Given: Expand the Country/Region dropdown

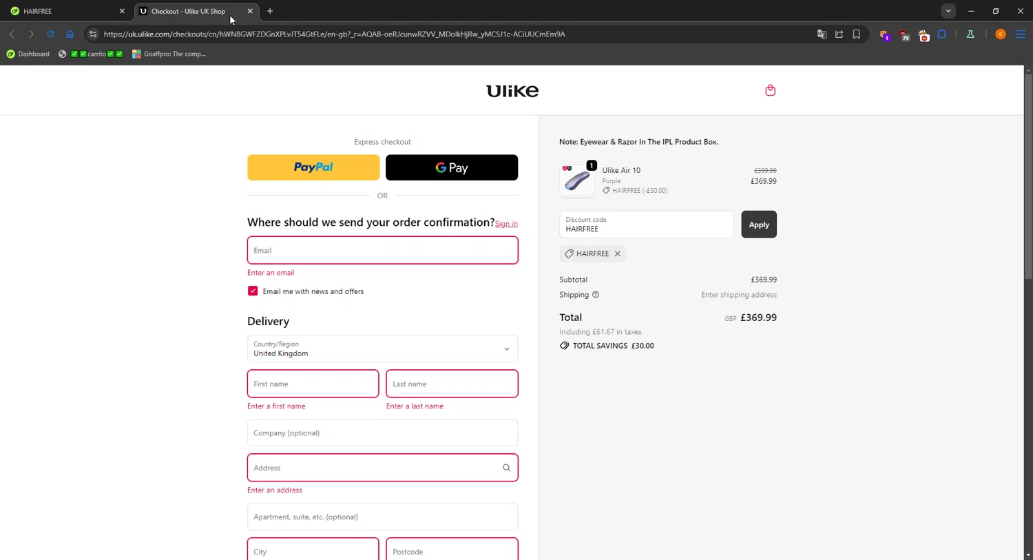Looking at the screenshot, I should pyautogui.click(x=382, y=349).
